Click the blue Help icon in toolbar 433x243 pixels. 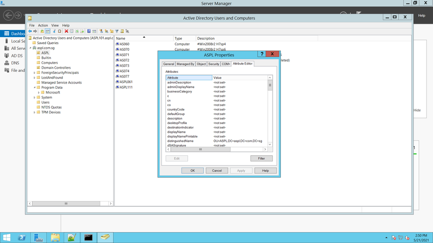89,31
